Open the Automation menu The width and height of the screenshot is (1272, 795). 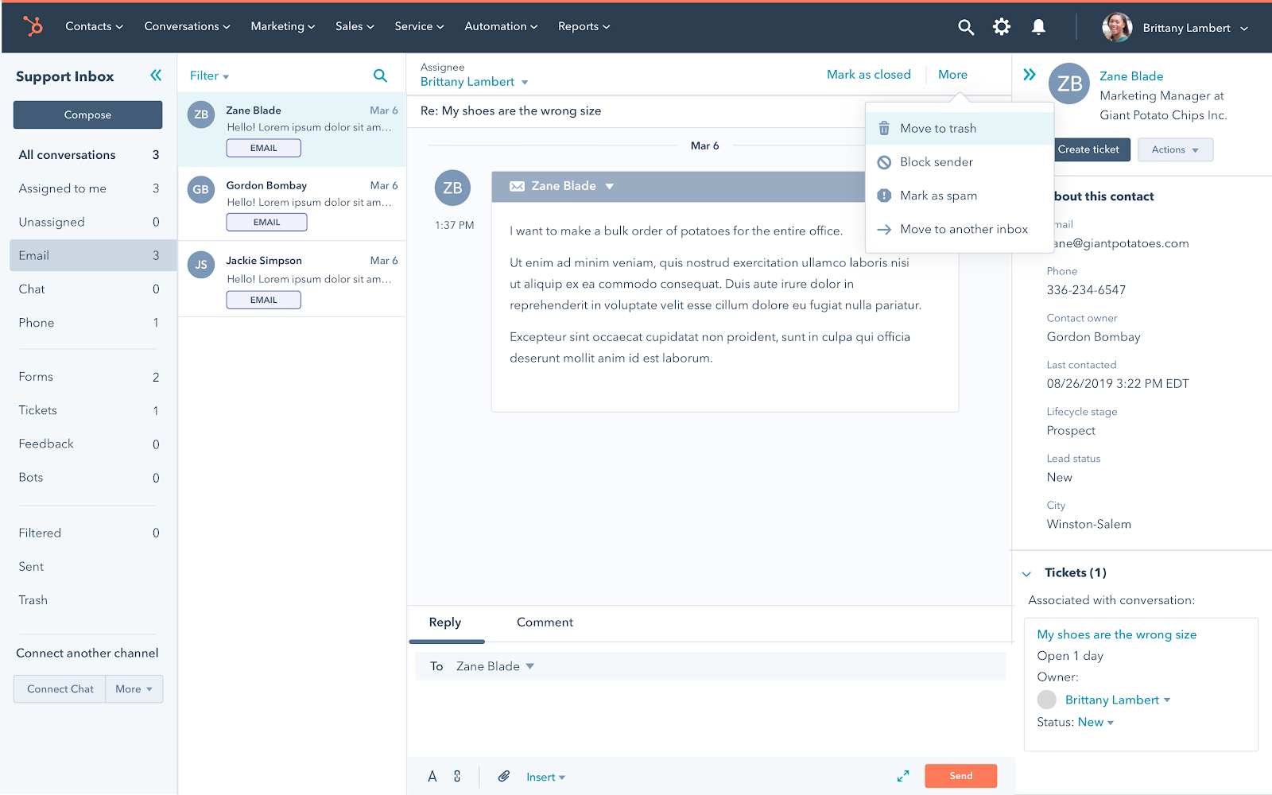[501, 26]
